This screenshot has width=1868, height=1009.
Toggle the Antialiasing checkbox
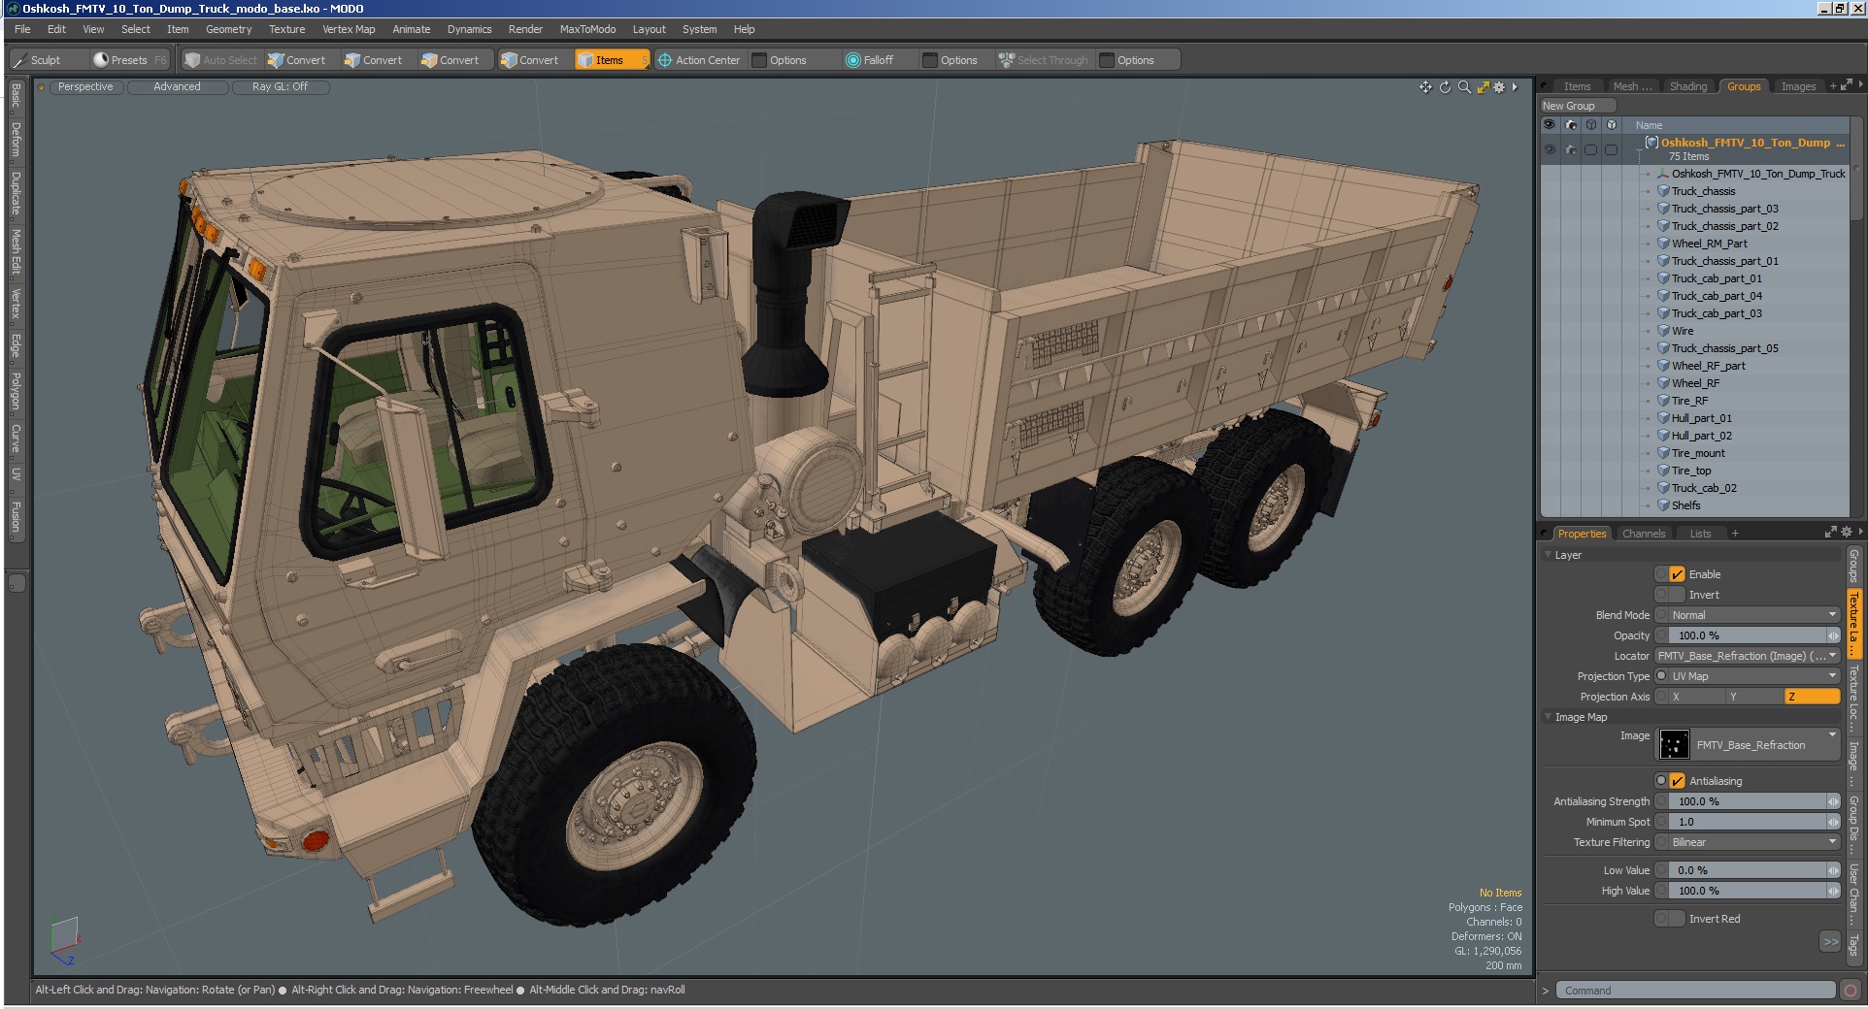click(x=1677, y=781)
